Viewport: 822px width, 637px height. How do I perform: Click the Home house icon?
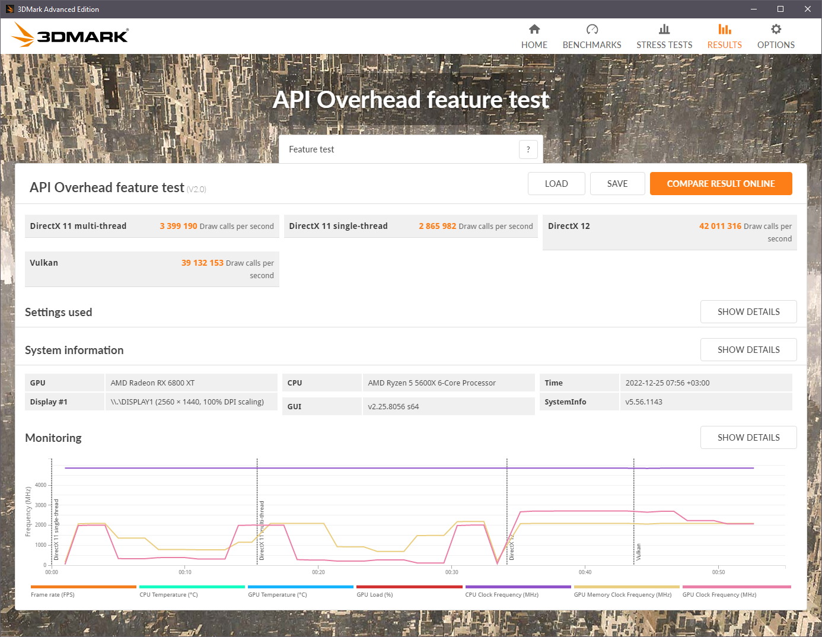coord(534,29)
